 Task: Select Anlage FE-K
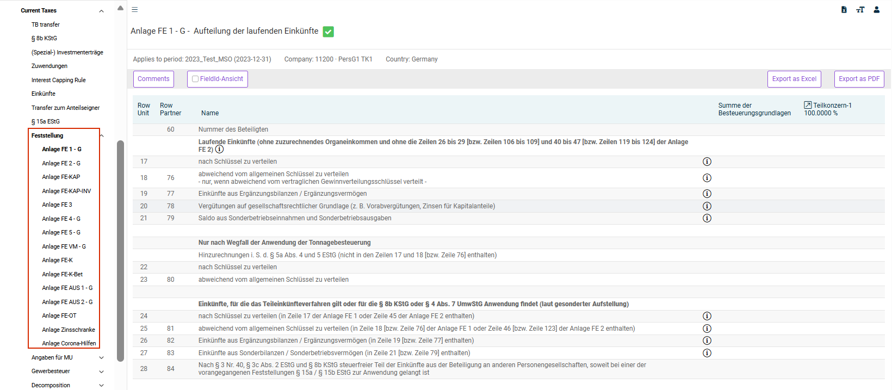tap(58, 260)
